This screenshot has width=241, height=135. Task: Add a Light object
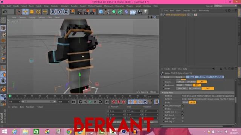click(x=145, y=12)
